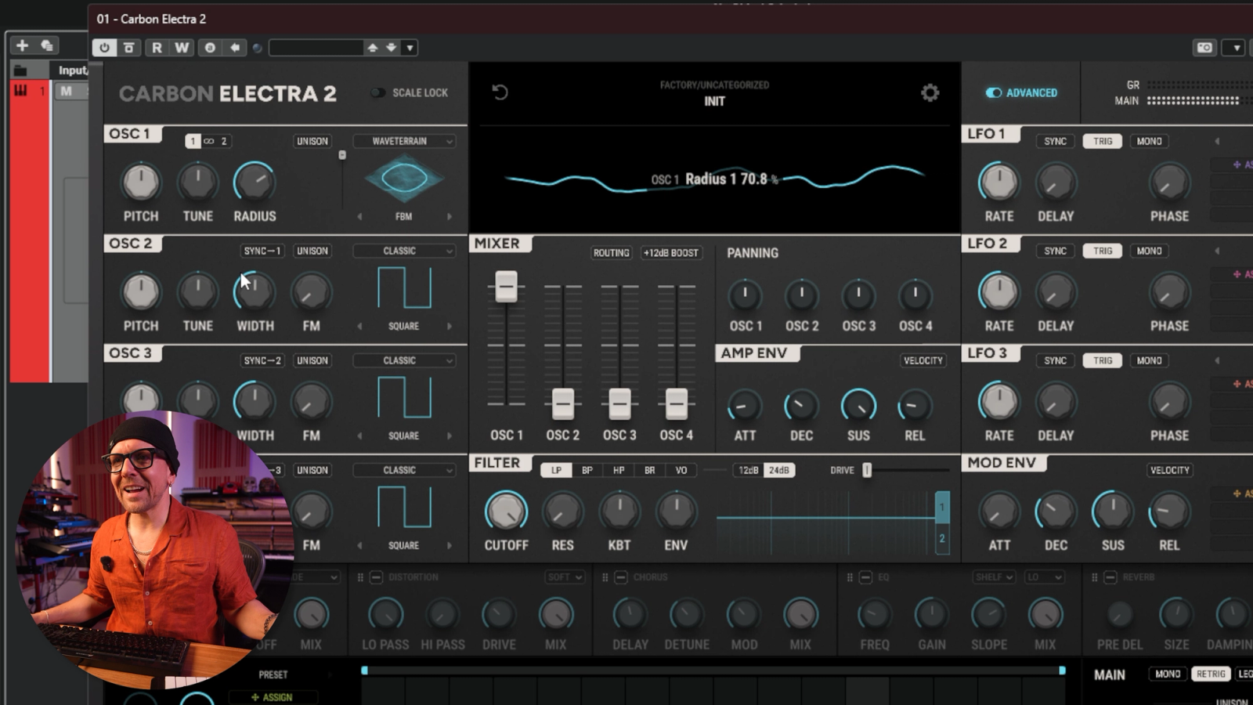Open EQ LO band dropdown

(x=1045, y=577)
